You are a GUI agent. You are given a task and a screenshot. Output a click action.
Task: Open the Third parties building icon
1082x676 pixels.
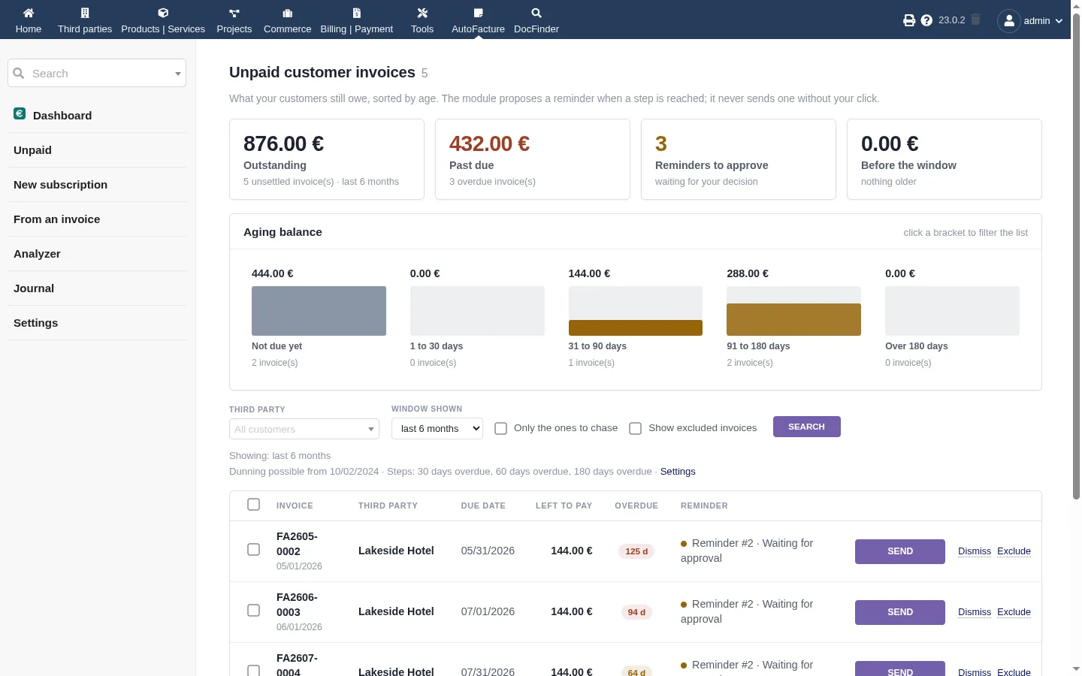point(85,13)
